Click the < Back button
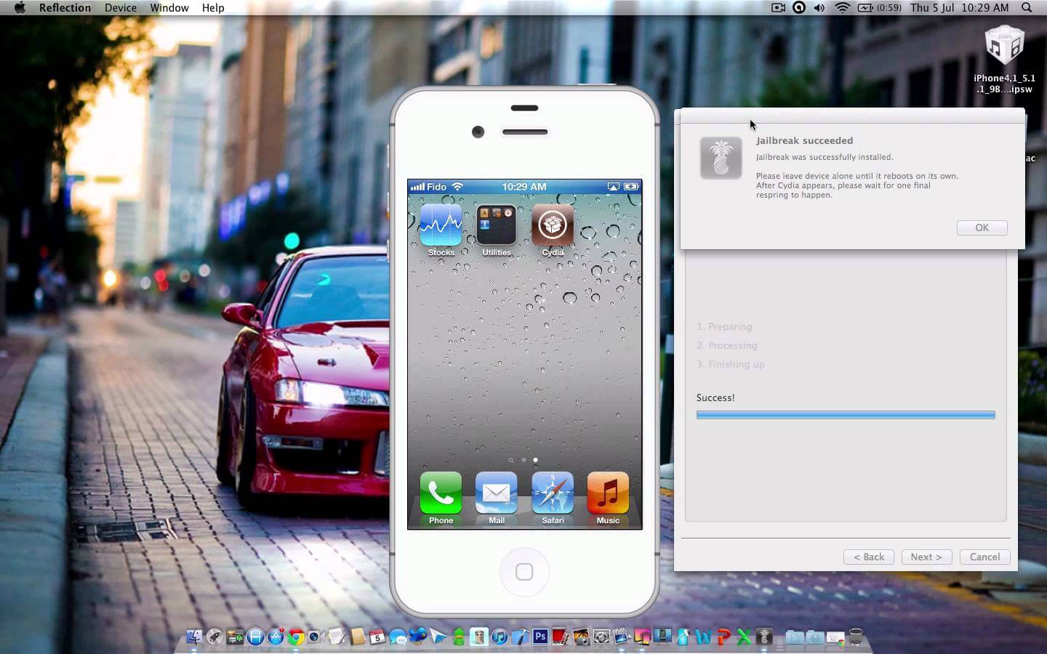This screenshot has height=654, width=1047. click(x=869, y=557)
